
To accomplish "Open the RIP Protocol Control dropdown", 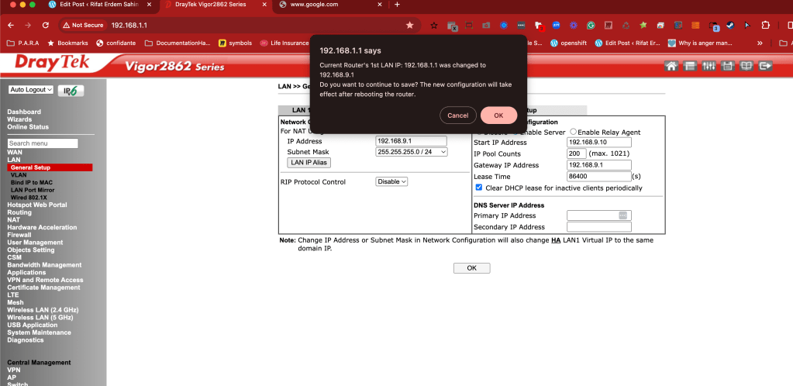I will [391, 181].
